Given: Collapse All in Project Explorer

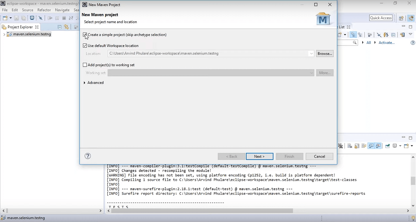Looking at the screenshot, I should click(x=60, y=27).
